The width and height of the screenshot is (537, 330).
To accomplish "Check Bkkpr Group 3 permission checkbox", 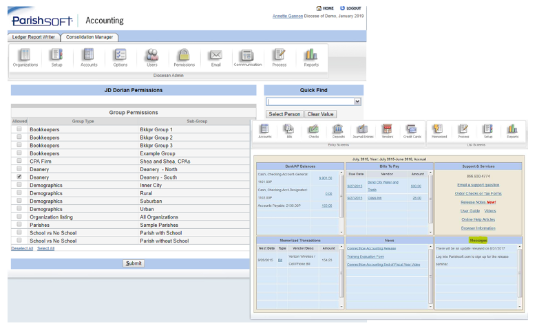I will (19, 144).
